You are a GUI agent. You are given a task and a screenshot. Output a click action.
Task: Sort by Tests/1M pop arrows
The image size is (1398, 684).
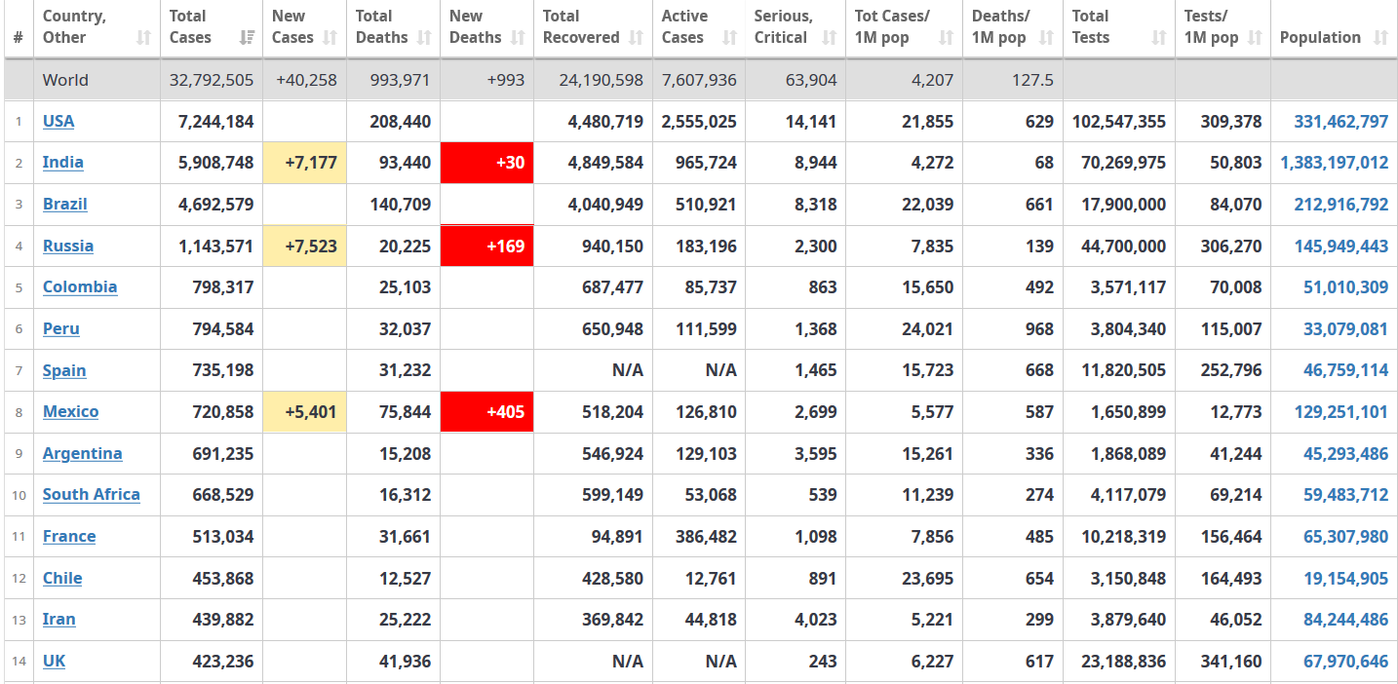pos(1255,38)
